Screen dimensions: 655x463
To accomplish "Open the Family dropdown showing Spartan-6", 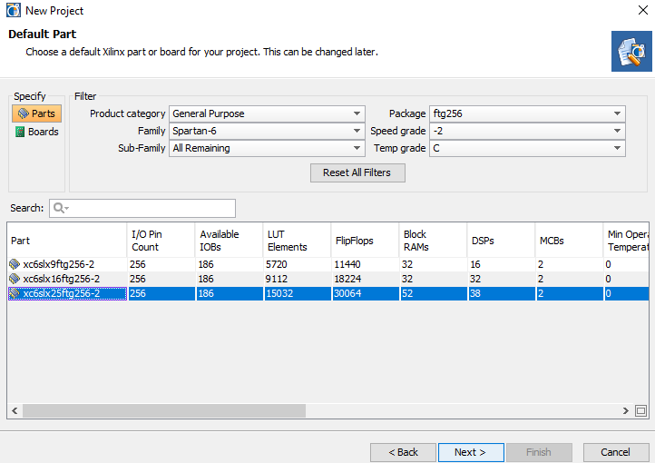I will [267, 131].
